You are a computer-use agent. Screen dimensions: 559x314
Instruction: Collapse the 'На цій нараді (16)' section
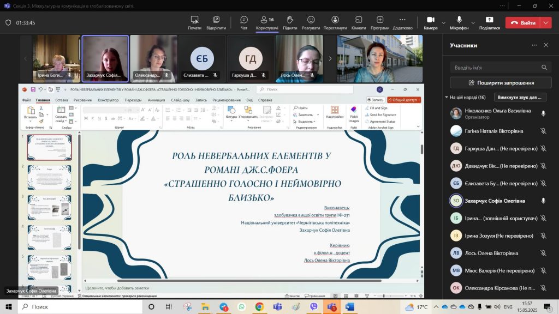pyautogui.click(x=447, y=97)
